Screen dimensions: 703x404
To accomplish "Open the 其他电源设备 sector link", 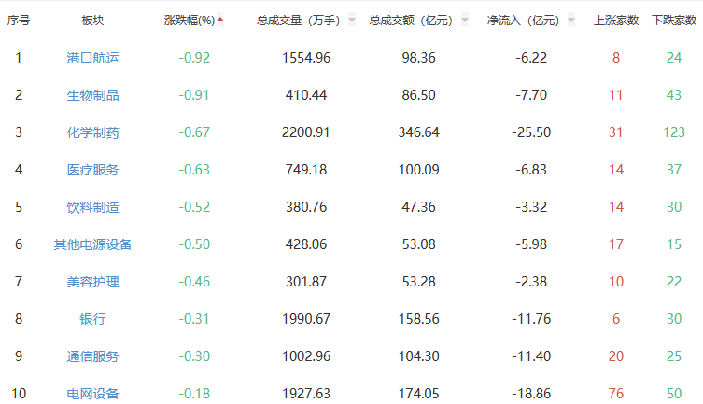I will click(93, 244).
